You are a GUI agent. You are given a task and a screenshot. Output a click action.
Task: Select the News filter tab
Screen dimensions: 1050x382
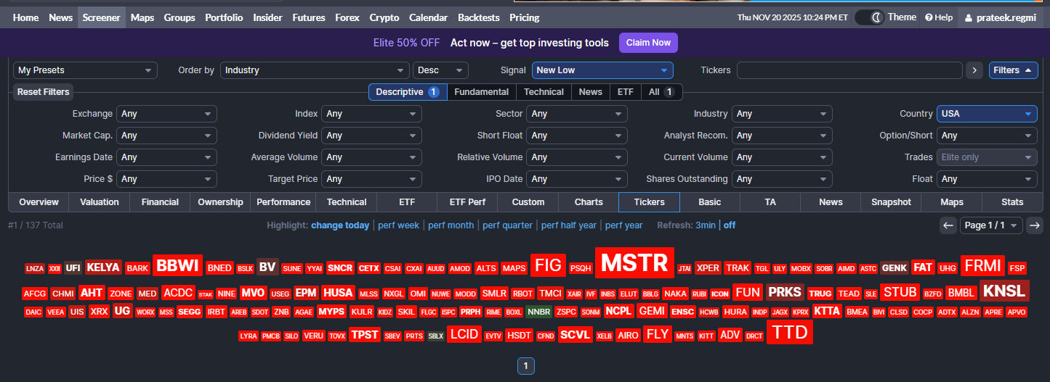coord(591,92)
